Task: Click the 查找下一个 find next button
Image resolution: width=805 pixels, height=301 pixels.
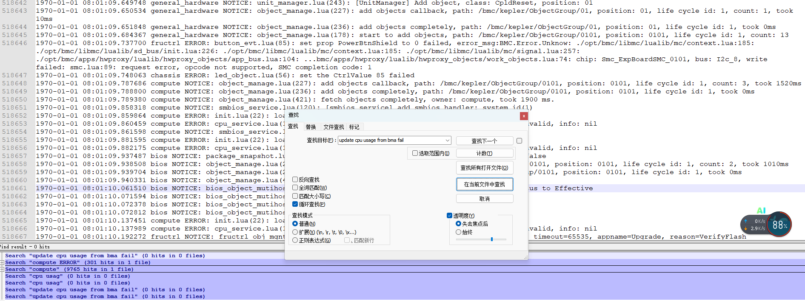Action: point(484,141)
